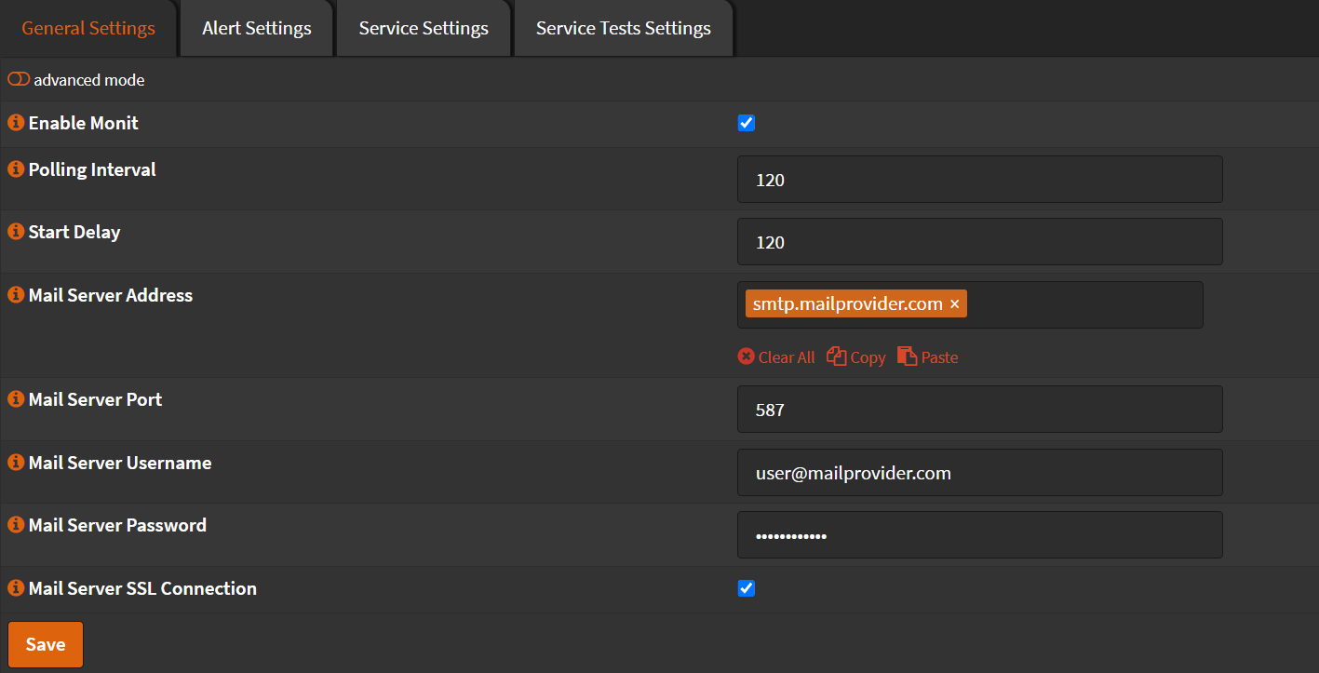Click Clear All under mail server address
Image resolution: width=1319 pixels, height=673 pixels.
click(776, 357)
